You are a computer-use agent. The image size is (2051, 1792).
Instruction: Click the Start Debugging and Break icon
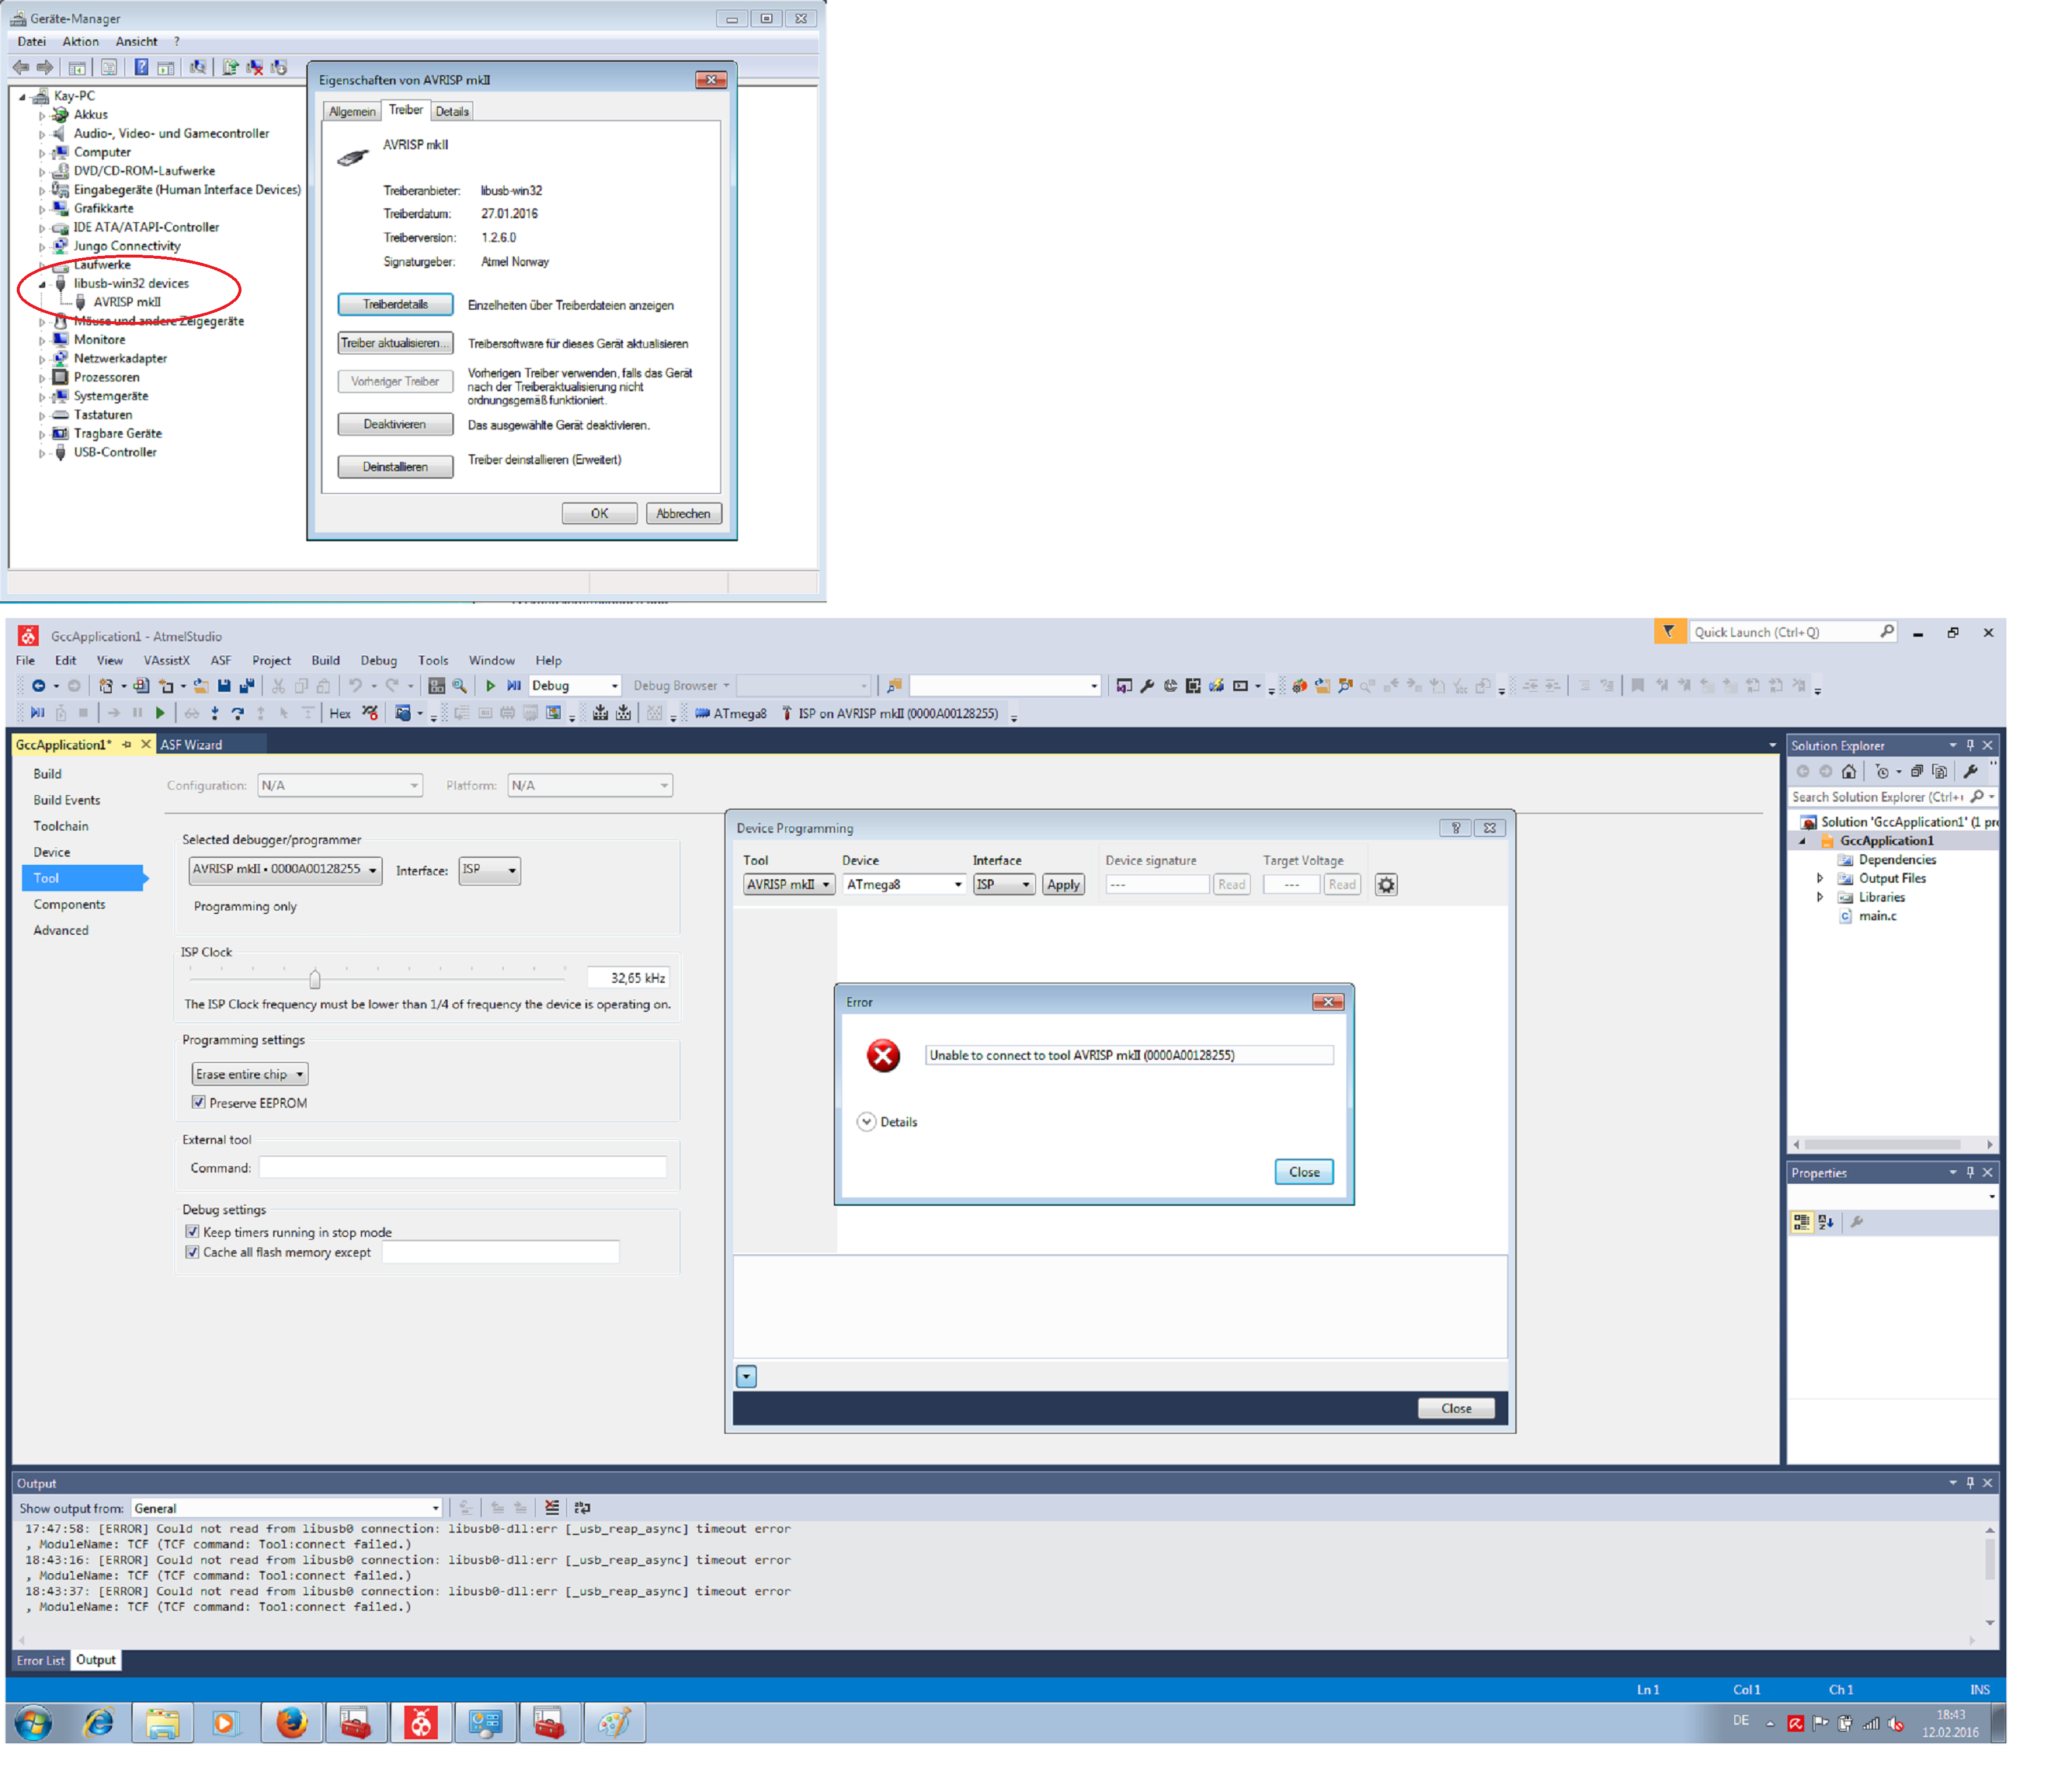(x=513, y=686)
